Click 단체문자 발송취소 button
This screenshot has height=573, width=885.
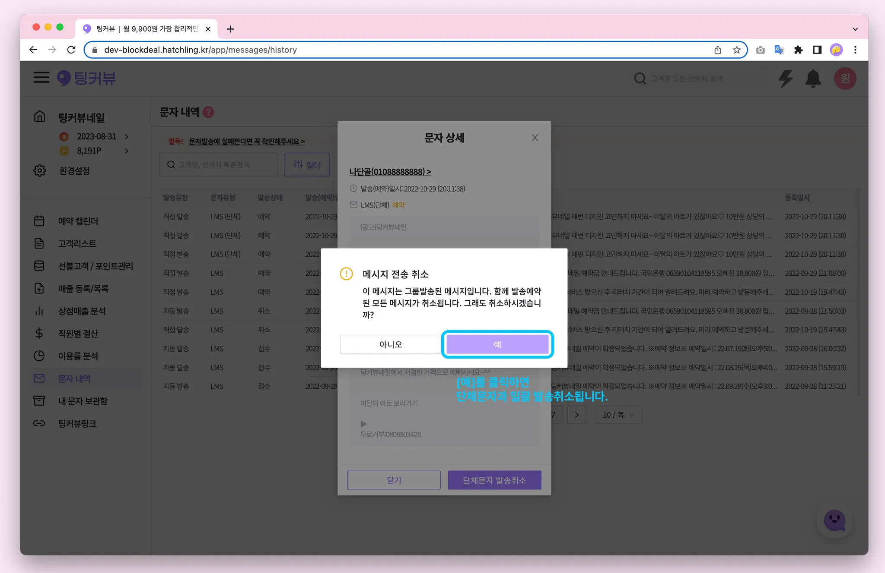click(x=494, y=480)
